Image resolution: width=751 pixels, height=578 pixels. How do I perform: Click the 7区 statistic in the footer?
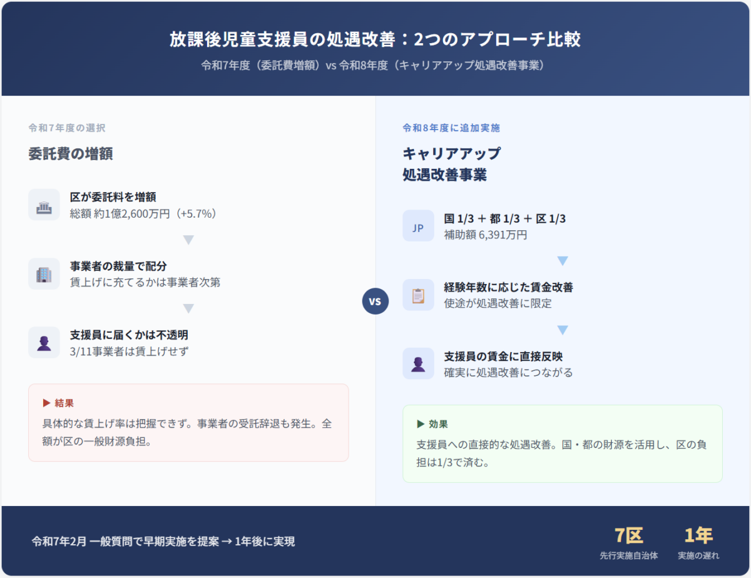628,535
